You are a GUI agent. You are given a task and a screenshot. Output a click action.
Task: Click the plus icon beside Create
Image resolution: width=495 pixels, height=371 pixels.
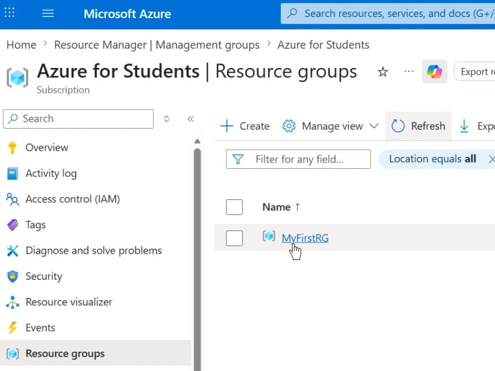pyautogui.click(x=227, y=126)
